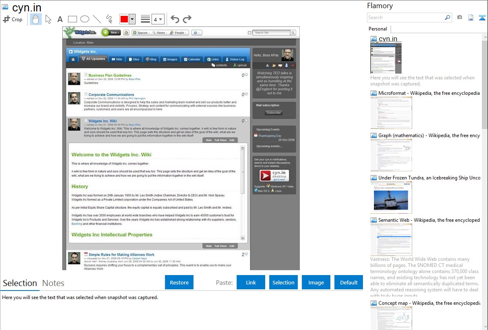Paste as Link

[251, 282]
